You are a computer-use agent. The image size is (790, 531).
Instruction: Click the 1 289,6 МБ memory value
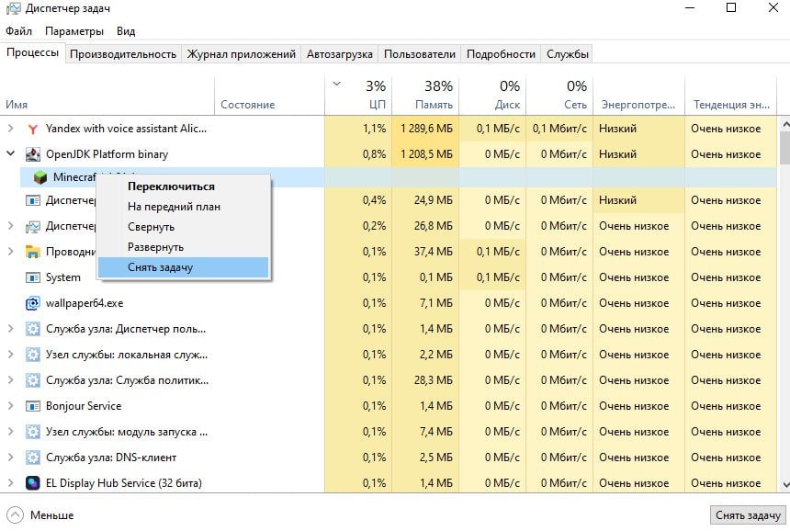tap(427, 129)
